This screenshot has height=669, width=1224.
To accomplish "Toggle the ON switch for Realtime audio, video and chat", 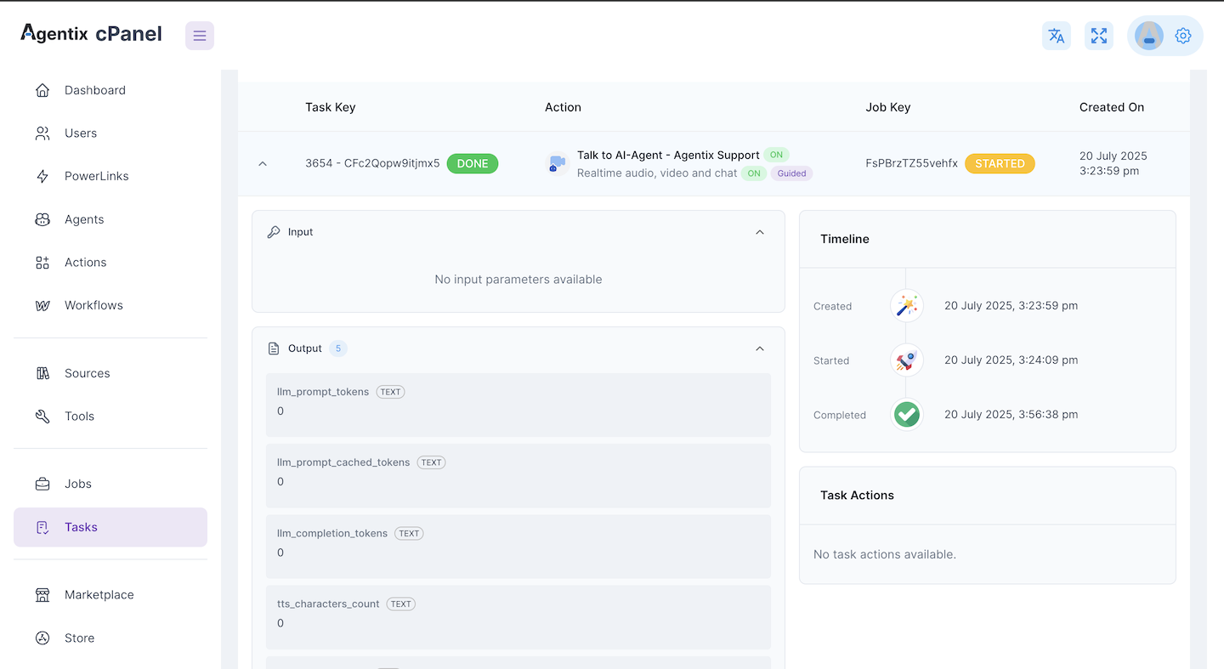I will pyautogui.click(x=753, y=173).
